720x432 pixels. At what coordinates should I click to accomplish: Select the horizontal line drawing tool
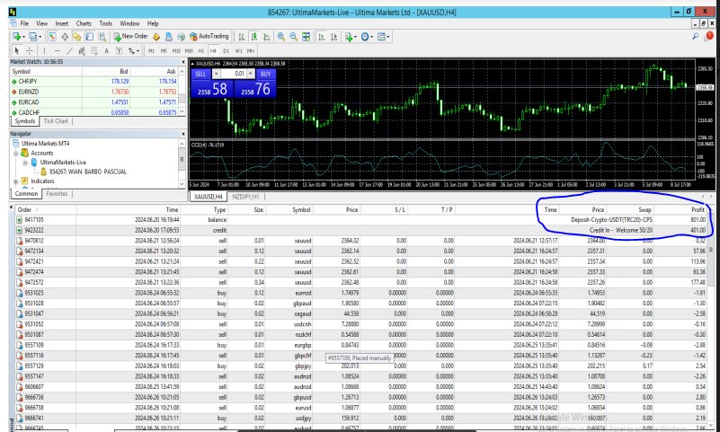(x=57, y=51)
